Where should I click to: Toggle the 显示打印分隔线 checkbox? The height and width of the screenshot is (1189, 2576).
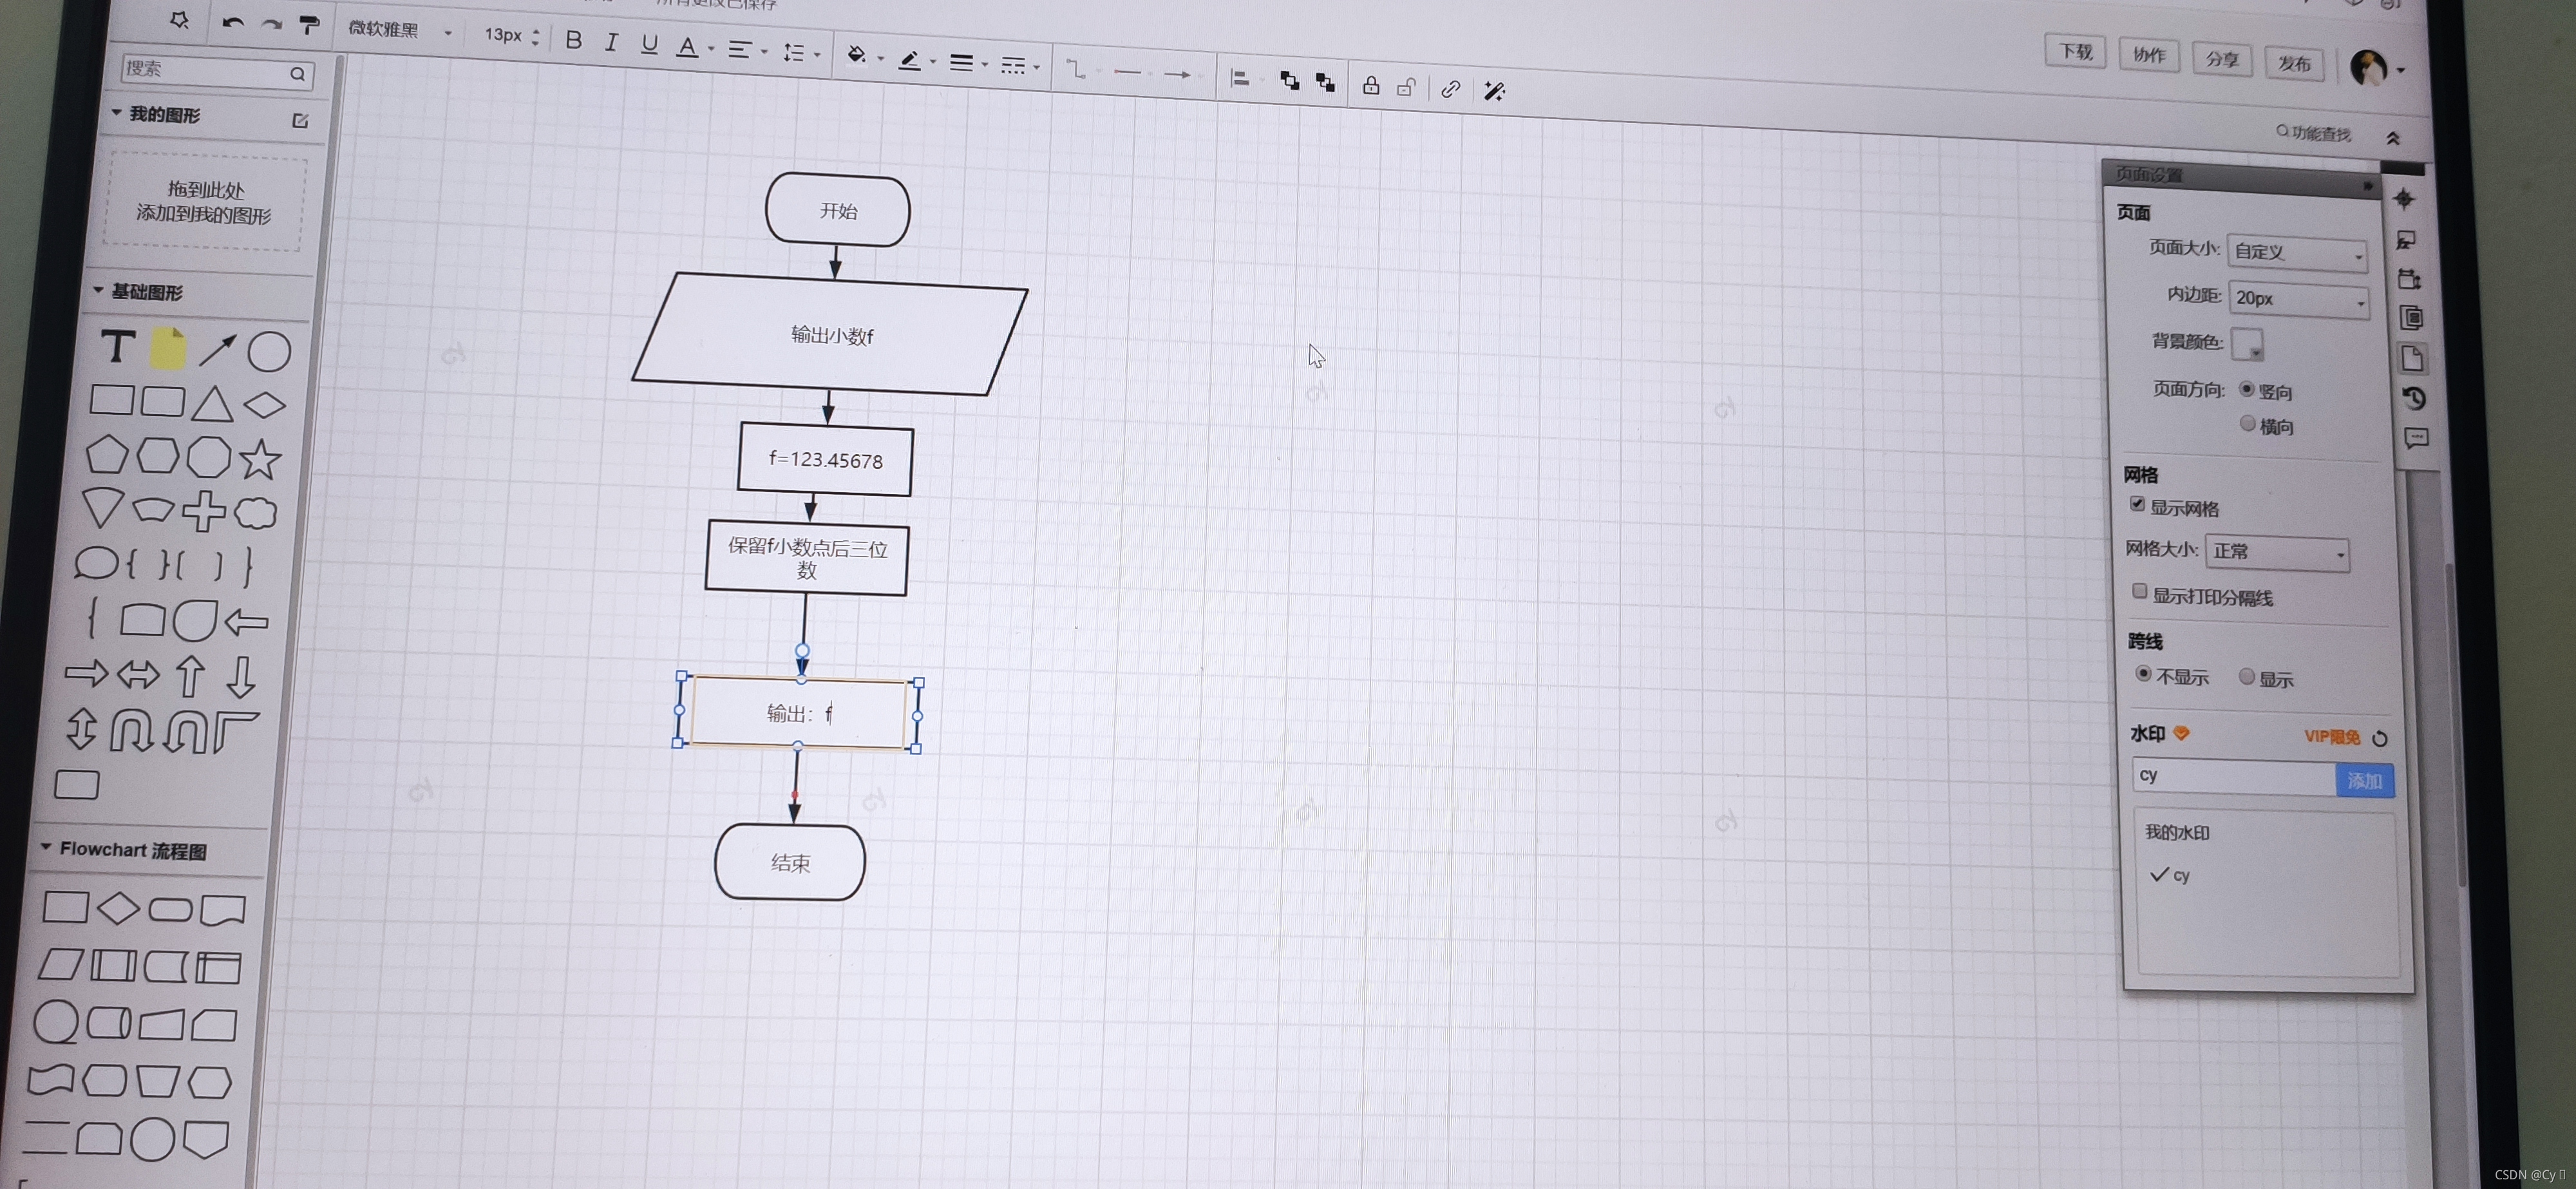point(2139,592)
